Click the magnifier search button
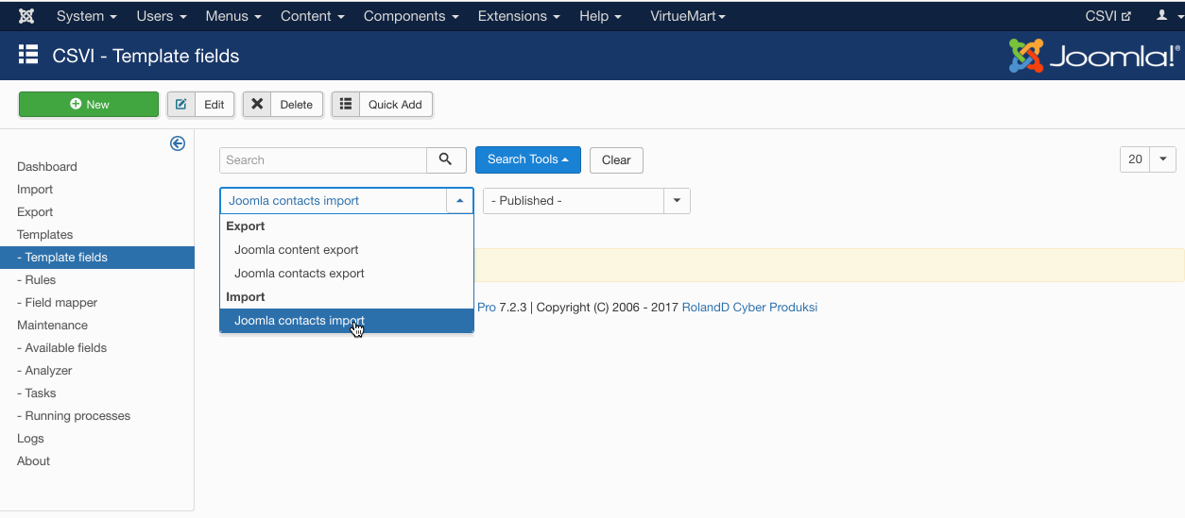This screenshot has height=518, width=1185. pos(446,160)
